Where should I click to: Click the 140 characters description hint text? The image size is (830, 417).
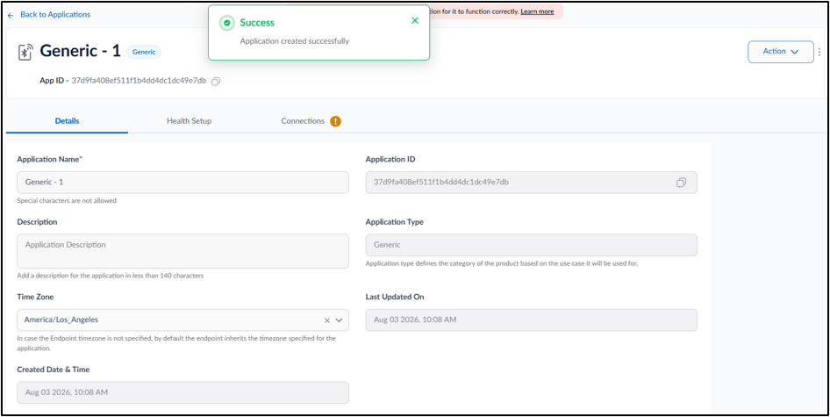[x=110, y=276]
